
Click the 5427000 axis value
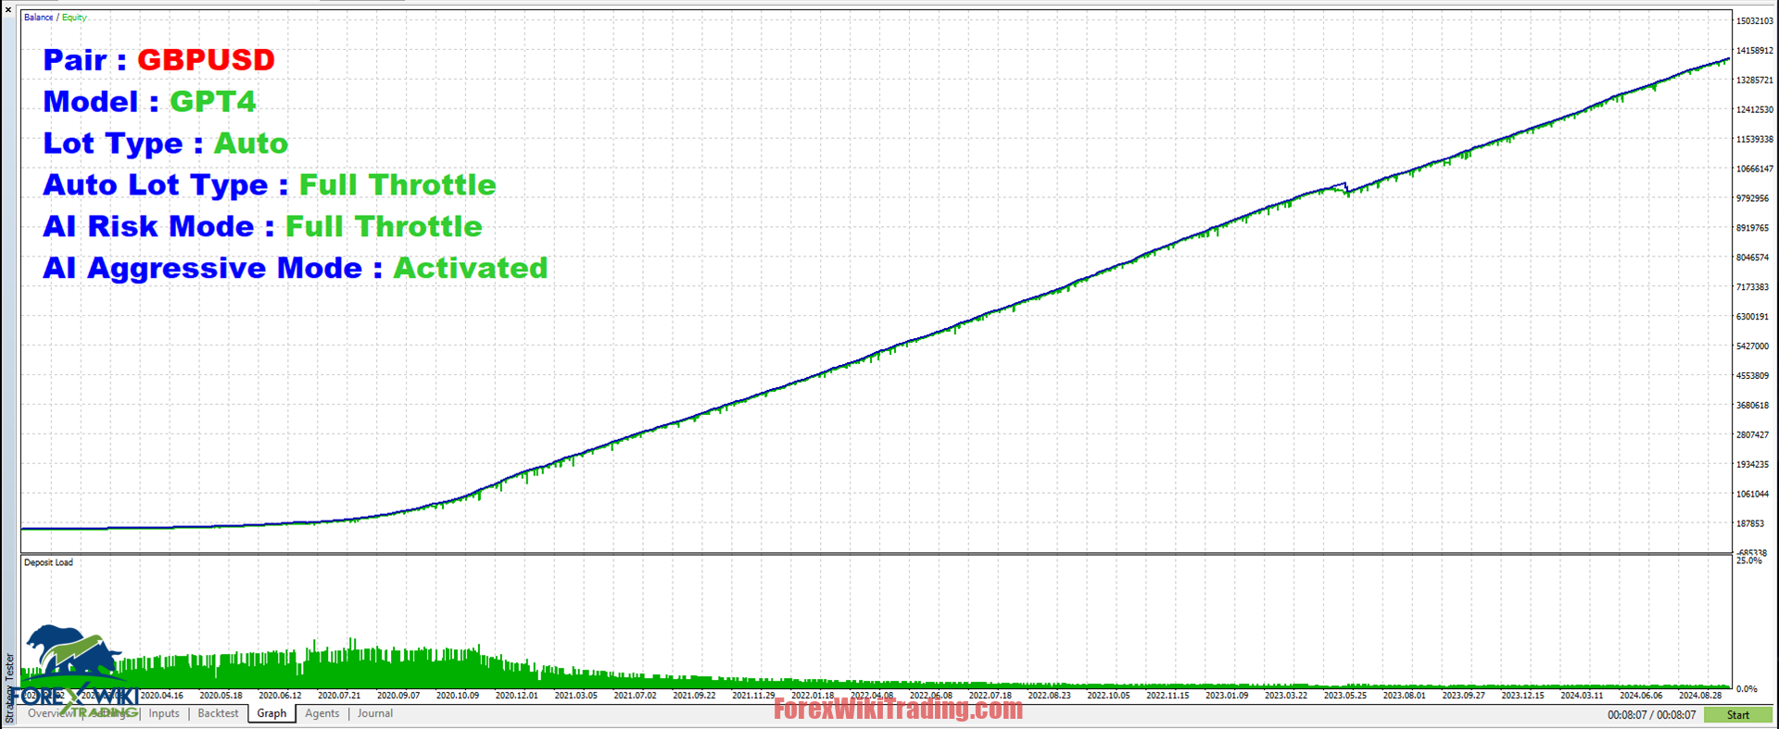[x=1752, y=346]
